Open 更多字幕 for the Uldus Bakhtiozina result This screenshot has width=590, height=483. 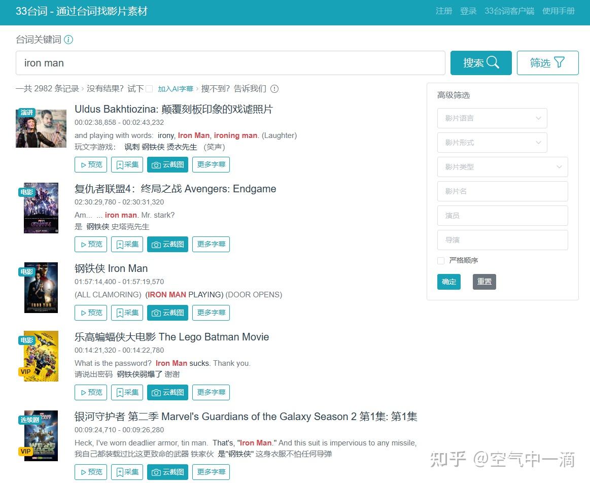tap(211, 165)
